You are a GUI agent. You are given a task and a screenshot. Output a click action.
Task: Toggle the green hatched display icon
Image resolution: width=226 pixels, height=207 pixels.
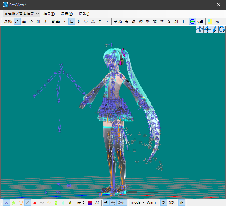click(14, 203)
